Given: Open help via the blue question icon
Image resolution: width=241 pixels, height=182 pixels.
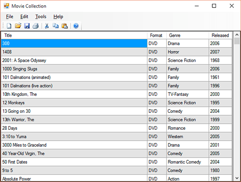Looking at the screenshot, I should (76, 26).
